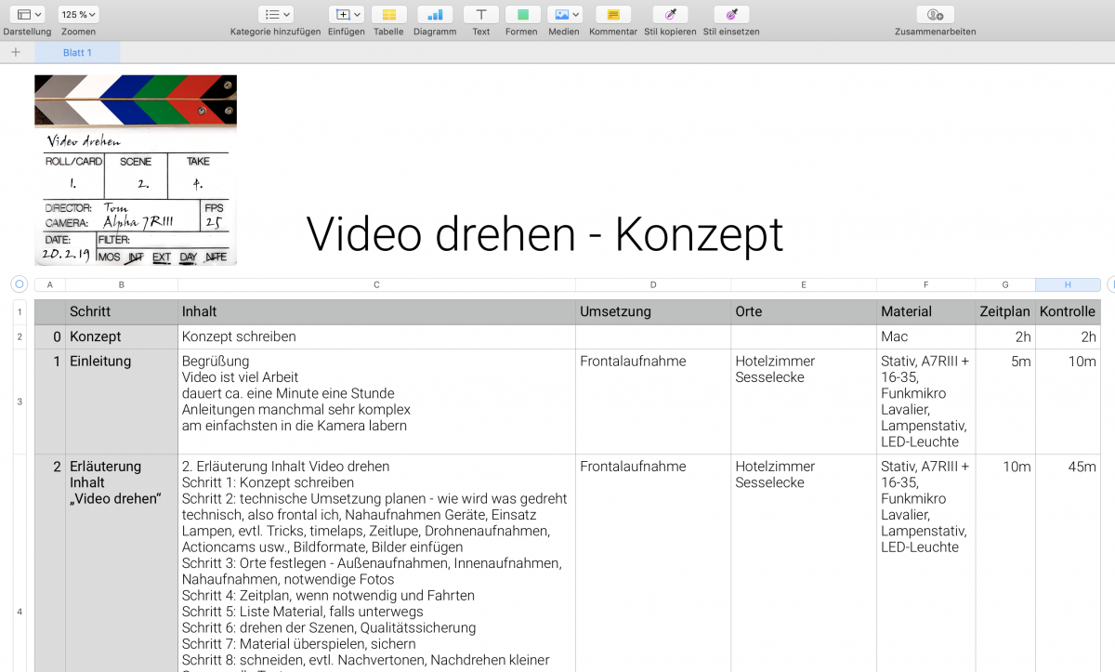
Task: Select the clapperboard image
Action: coord(136,170)
